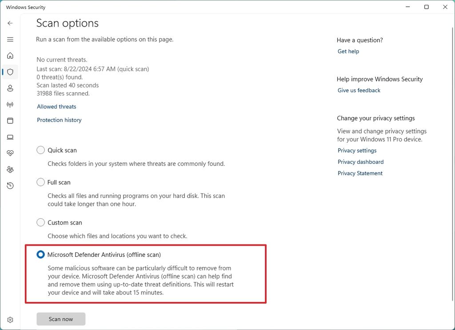Open Device performance & health
This screenshot has height=330, width=455.
click(x=10, y=153)
